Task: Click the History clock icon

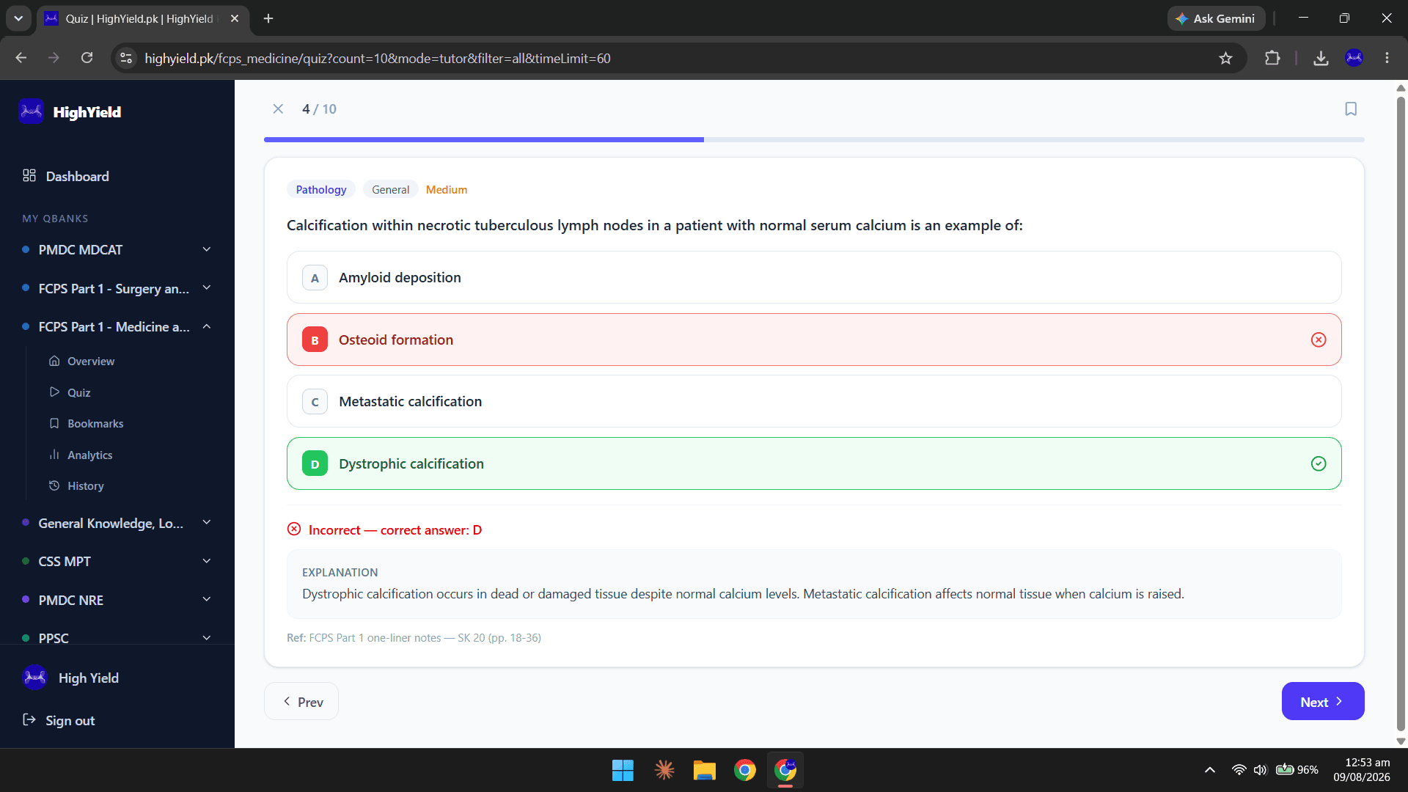Action: [54, 485]
